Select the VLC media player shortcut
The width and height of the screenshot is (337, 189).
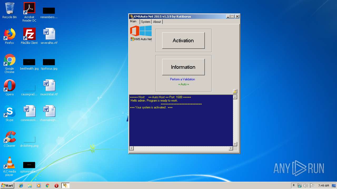(x=9, y=166)
